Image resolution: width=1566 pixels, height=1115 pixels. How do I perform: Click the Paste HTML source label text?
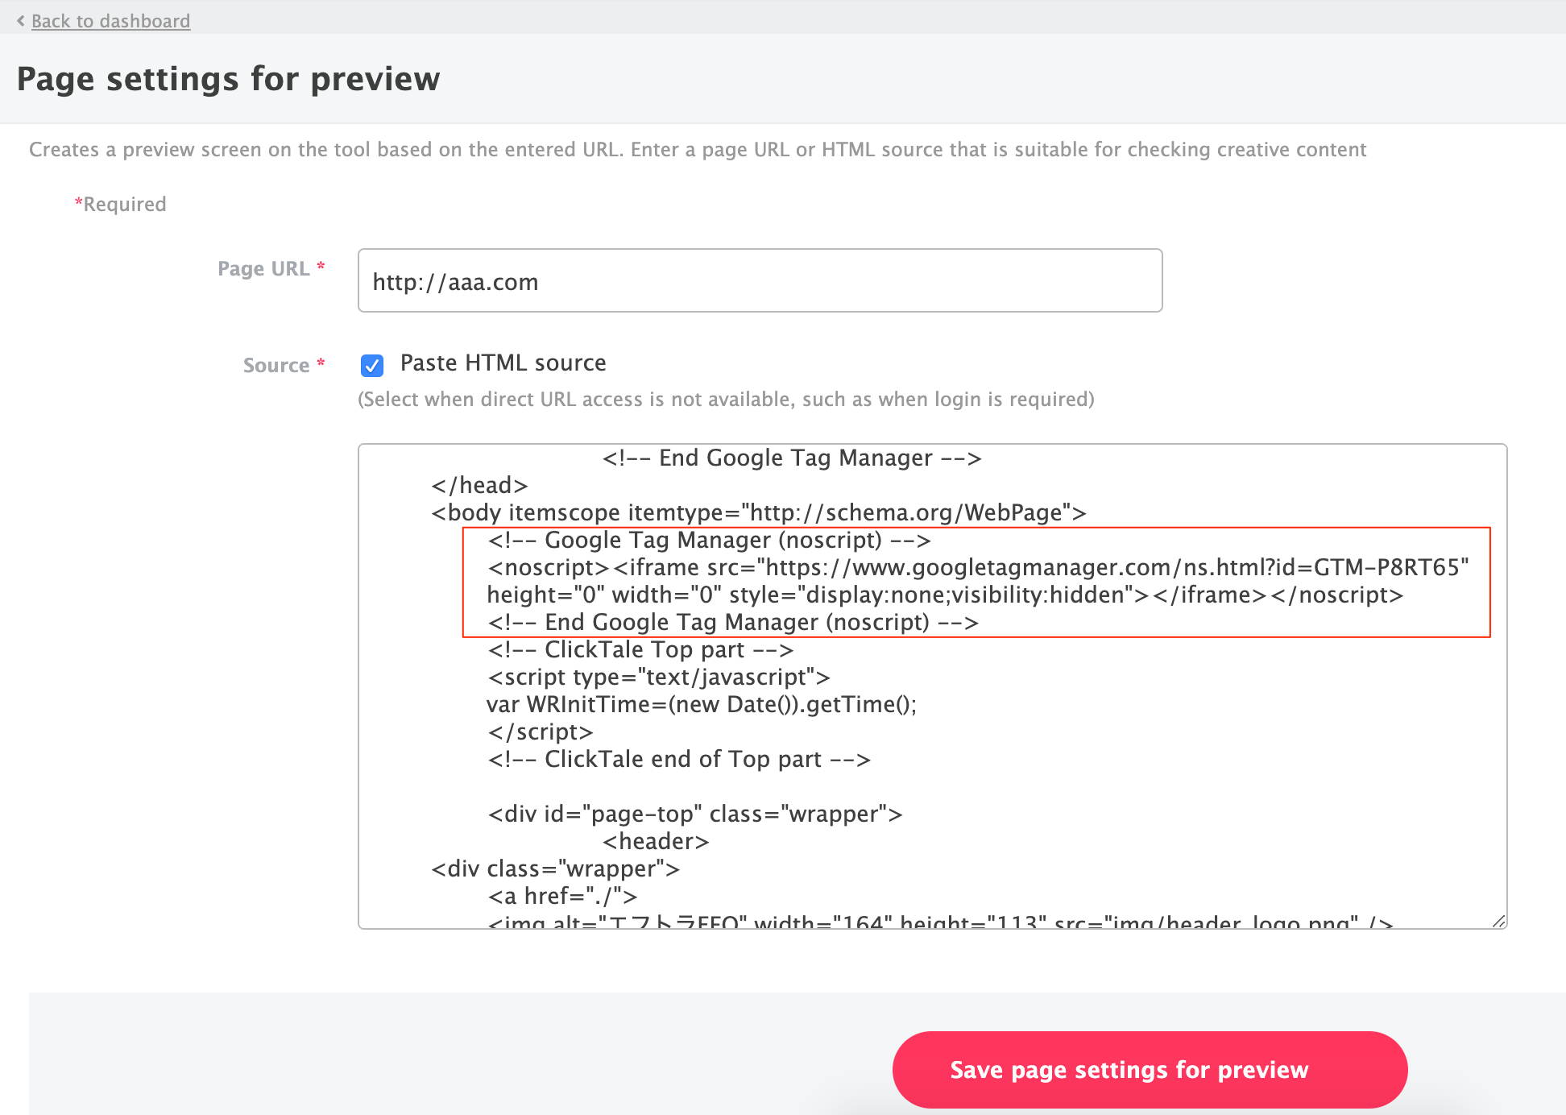point(503,363)
